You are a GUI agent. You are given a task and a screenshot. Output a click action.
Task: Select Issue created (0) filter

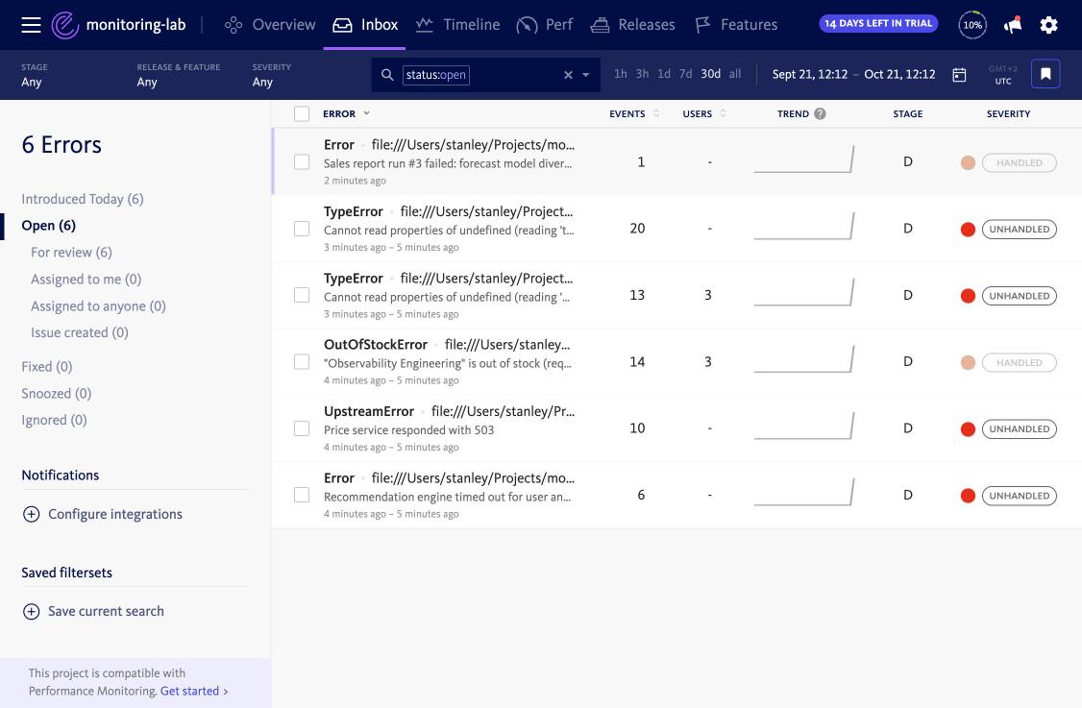point(80,332)
